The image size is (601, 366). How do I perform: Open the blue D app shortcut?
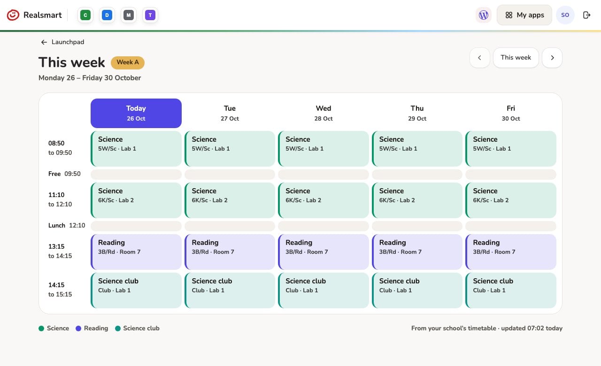tap(107, 15)
